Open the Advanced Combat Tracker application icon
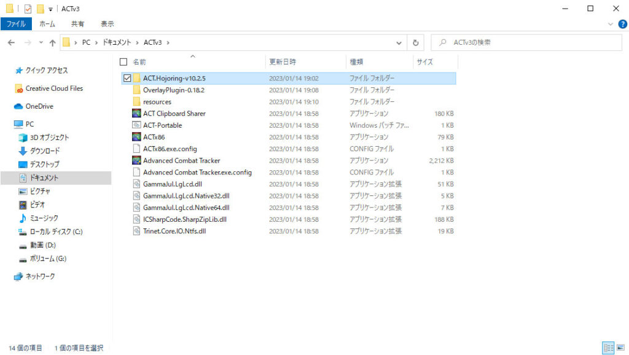629x355 pixels. [136, 161]
